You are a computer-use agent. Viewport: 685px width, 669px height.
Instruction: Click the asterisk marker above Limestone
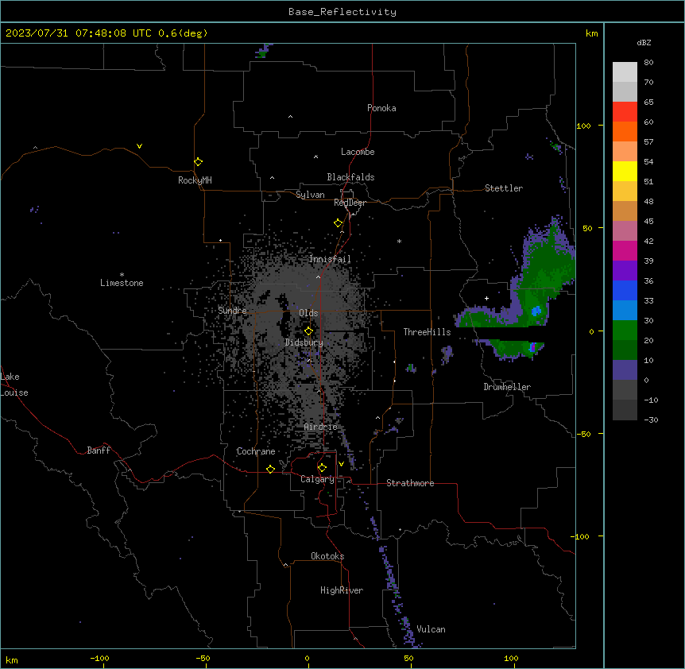[x=122, y=275]
